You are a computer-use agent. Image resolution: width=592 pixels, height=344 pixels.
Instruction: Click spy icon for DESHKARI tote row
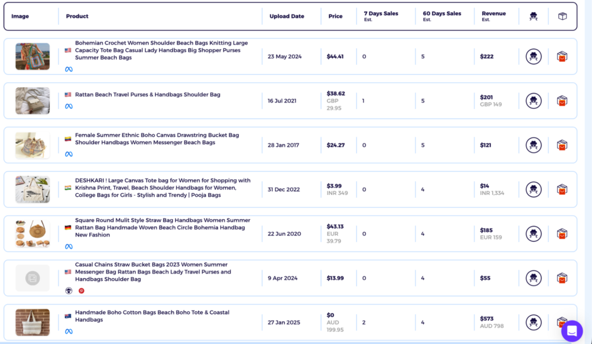pos(534,190)
